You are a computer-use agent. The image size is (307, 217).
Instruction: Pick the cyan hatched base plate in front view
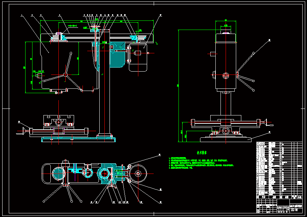78,140
